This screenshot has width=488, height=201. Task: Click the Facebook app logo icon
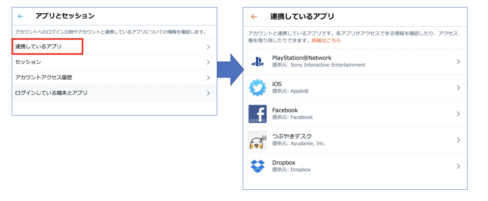[257, 114]
